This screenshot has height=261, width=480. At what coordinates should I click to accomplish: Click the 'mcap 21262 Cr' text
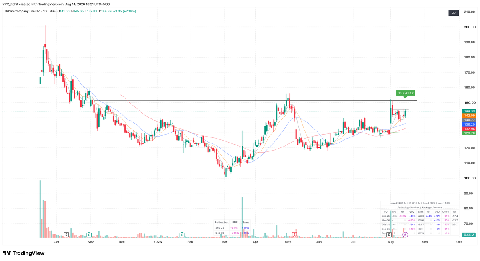(398, 203)
